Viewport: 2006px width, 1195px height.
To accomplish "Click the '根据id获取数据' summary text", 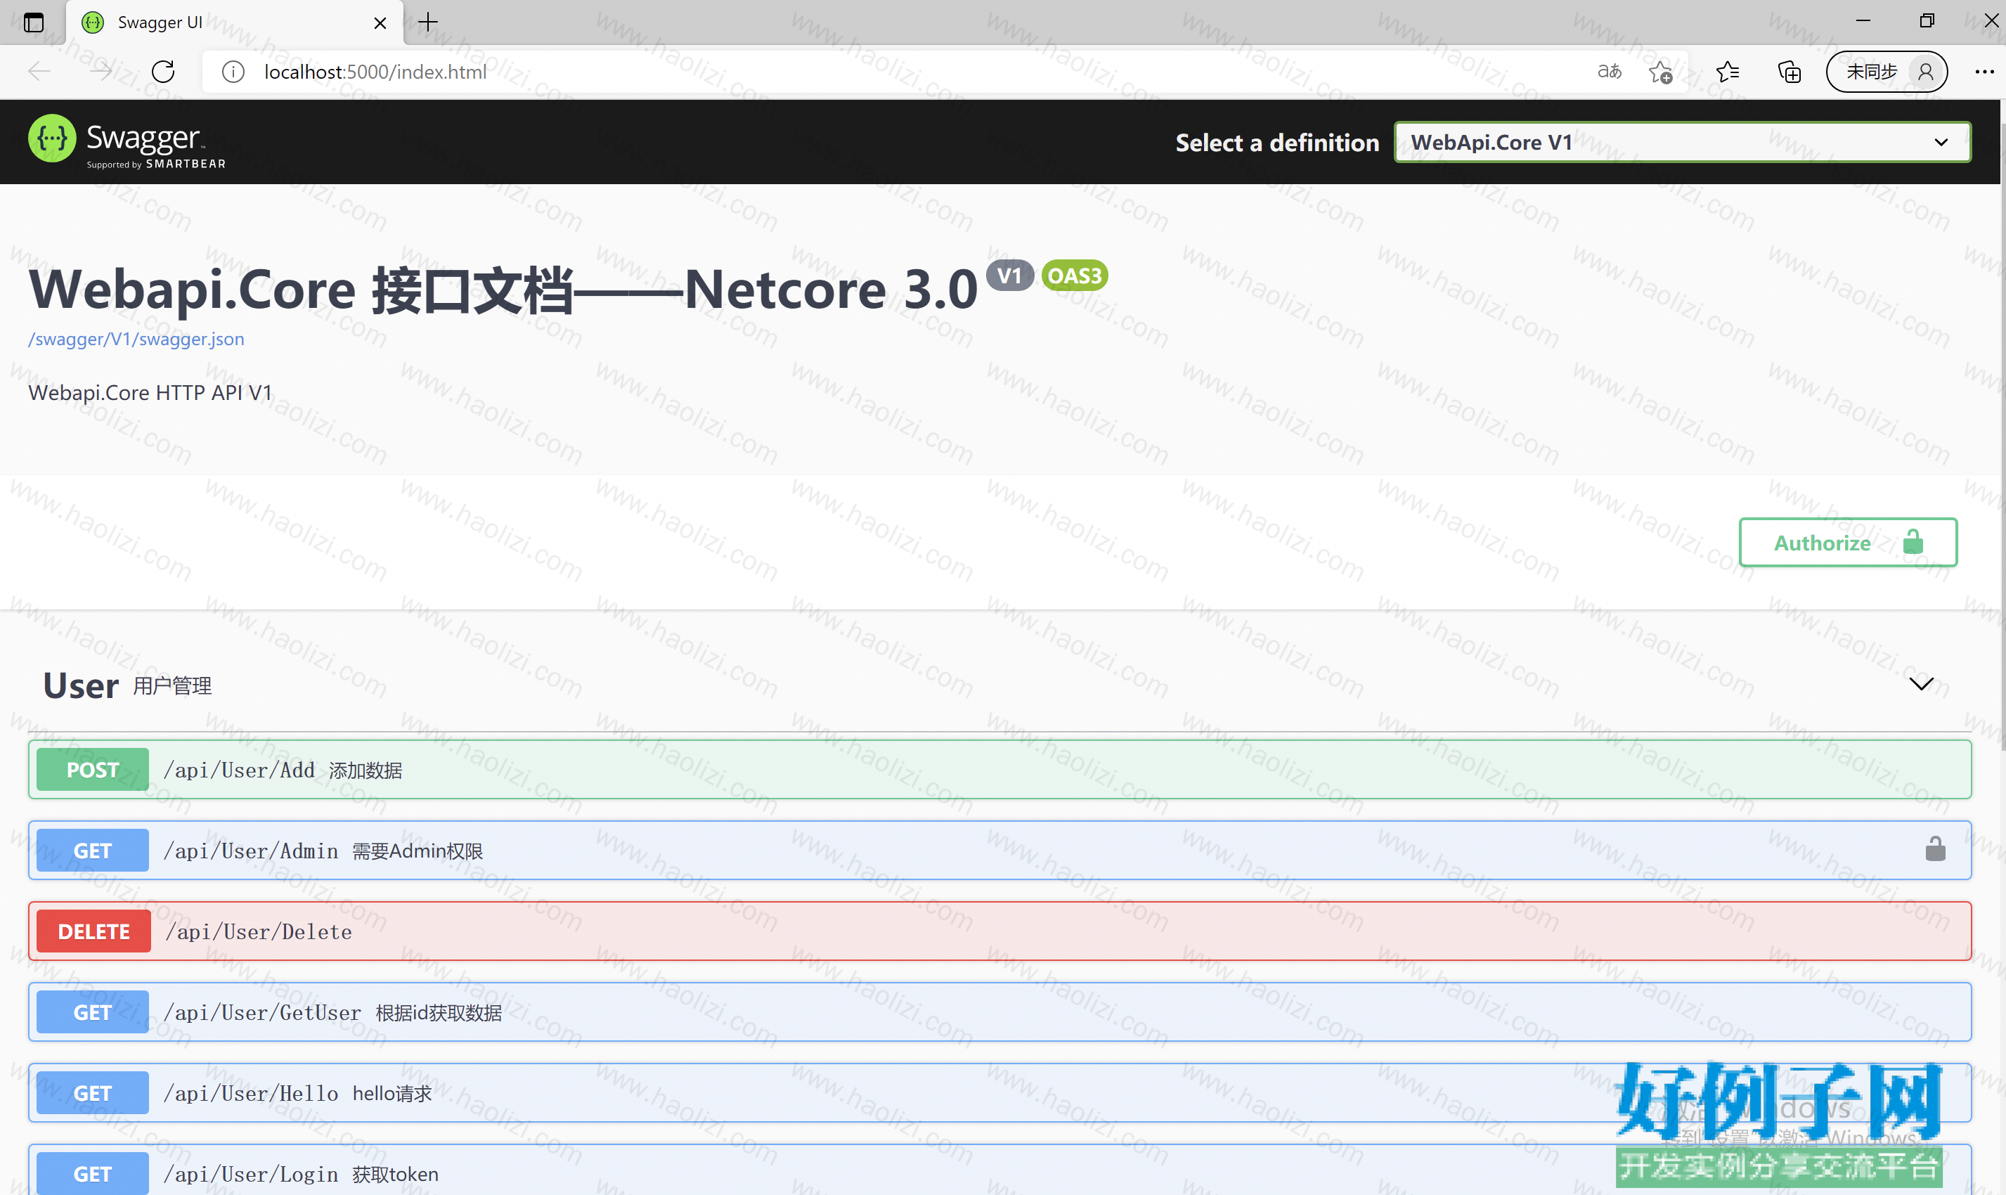I will coord(439,1013).
